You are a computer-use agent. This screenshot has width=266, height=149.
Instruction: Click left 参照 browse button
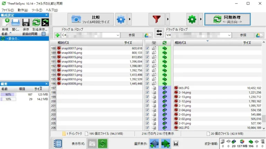point(132,35)
